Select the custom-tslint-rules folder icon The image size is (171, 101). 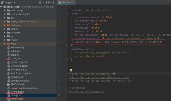8,14
